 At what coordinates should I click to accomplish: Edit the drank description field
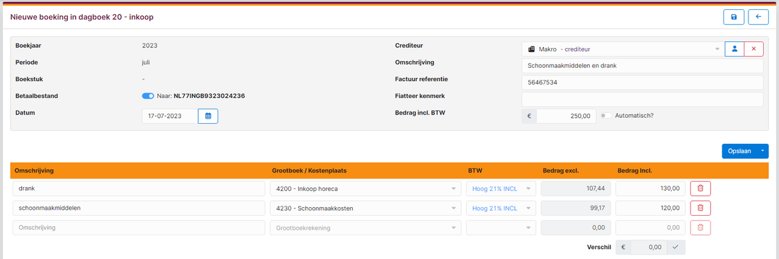[139, 188]
